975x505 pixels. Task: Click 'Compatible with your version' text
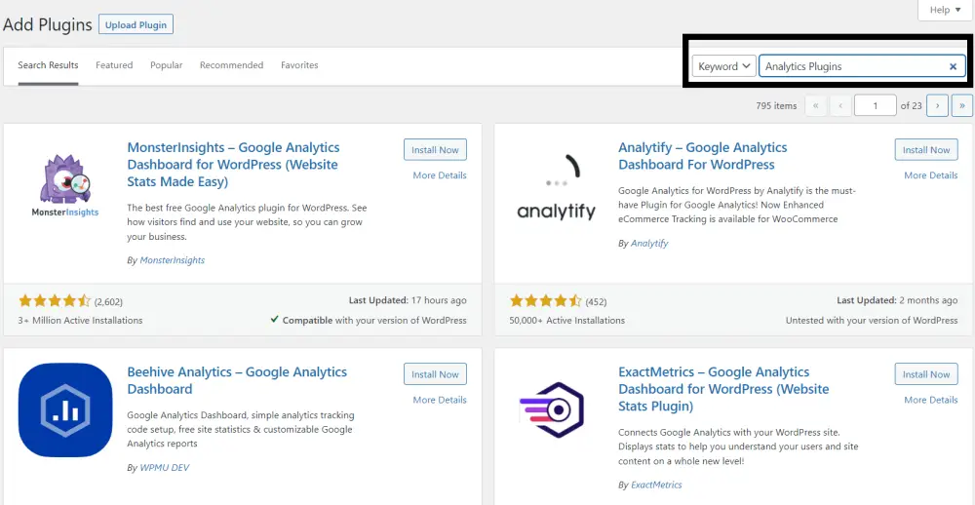369,321
